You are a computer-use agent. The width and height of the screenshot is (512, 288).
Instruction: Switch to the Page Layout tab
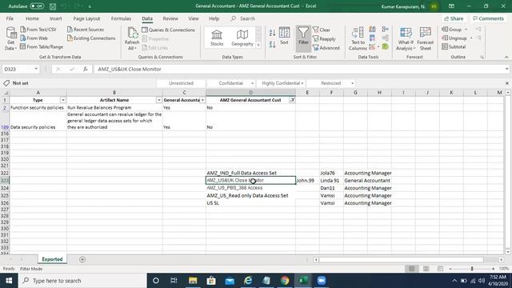click(86, 18)
